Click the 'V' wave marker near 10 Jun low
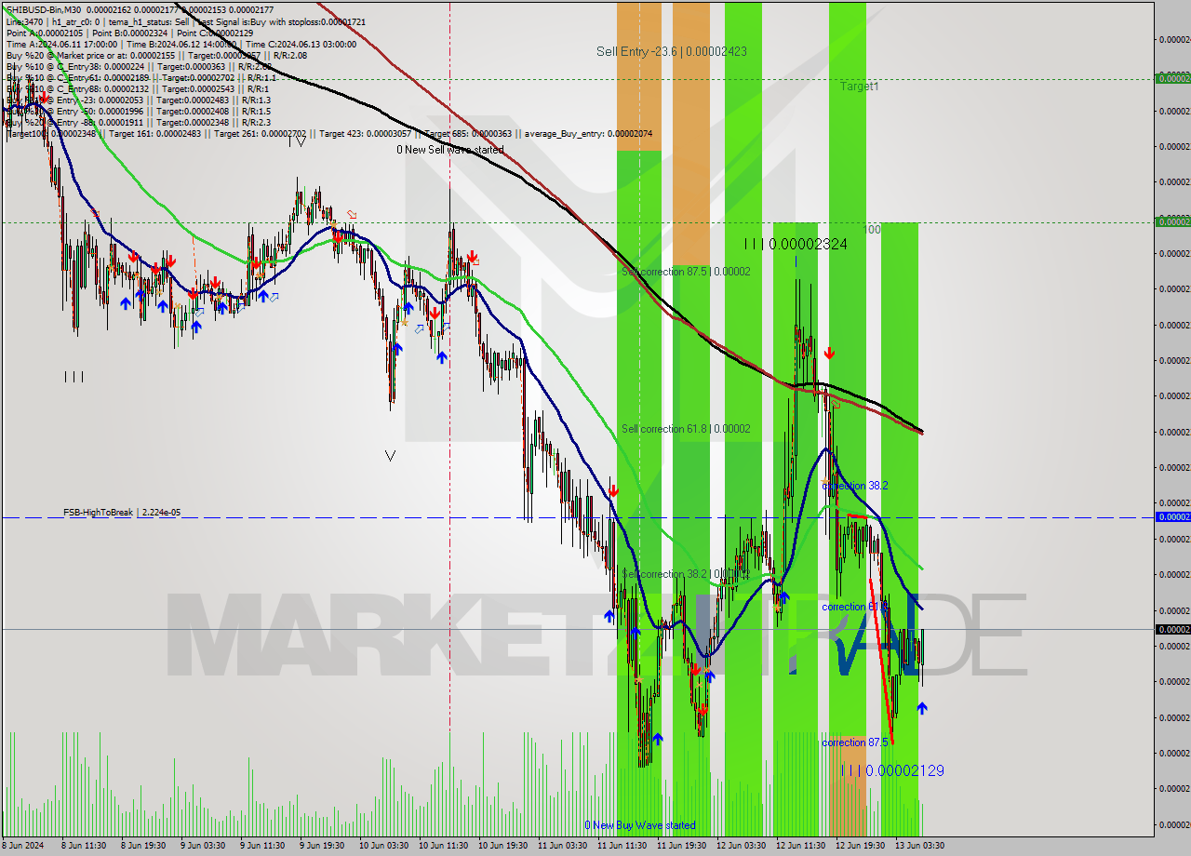 [x=390, y=455]
